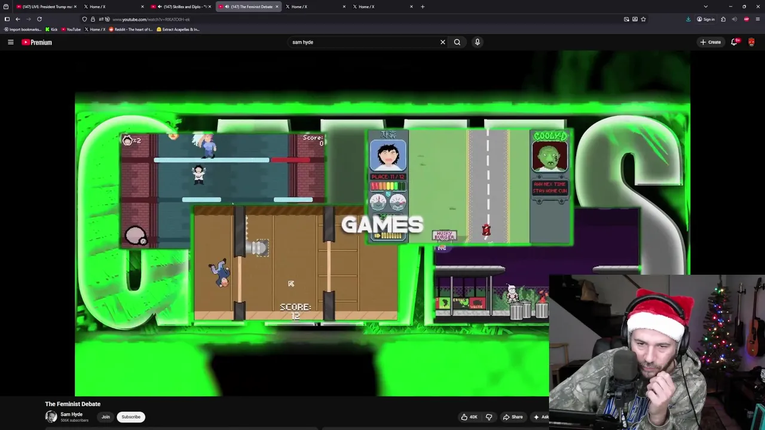Open the YouTube Create menu

tap(711, 42)
